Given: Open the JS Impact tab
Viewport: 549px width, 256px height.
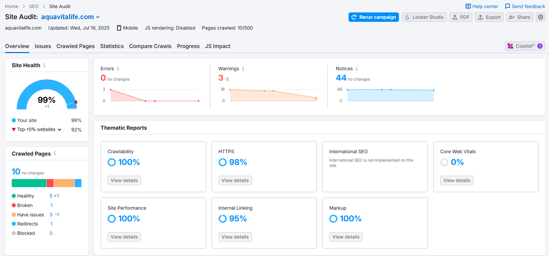Looking at the screenshot, I should 218,46.
